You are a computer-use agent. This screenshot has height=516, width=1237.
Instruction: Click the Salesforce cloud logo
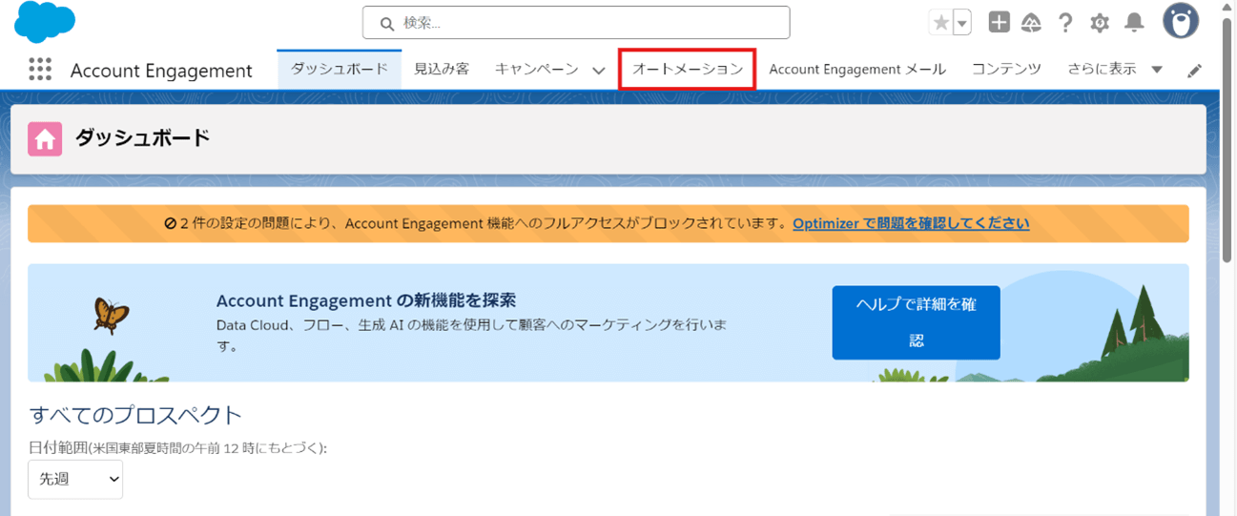[45, 22]
